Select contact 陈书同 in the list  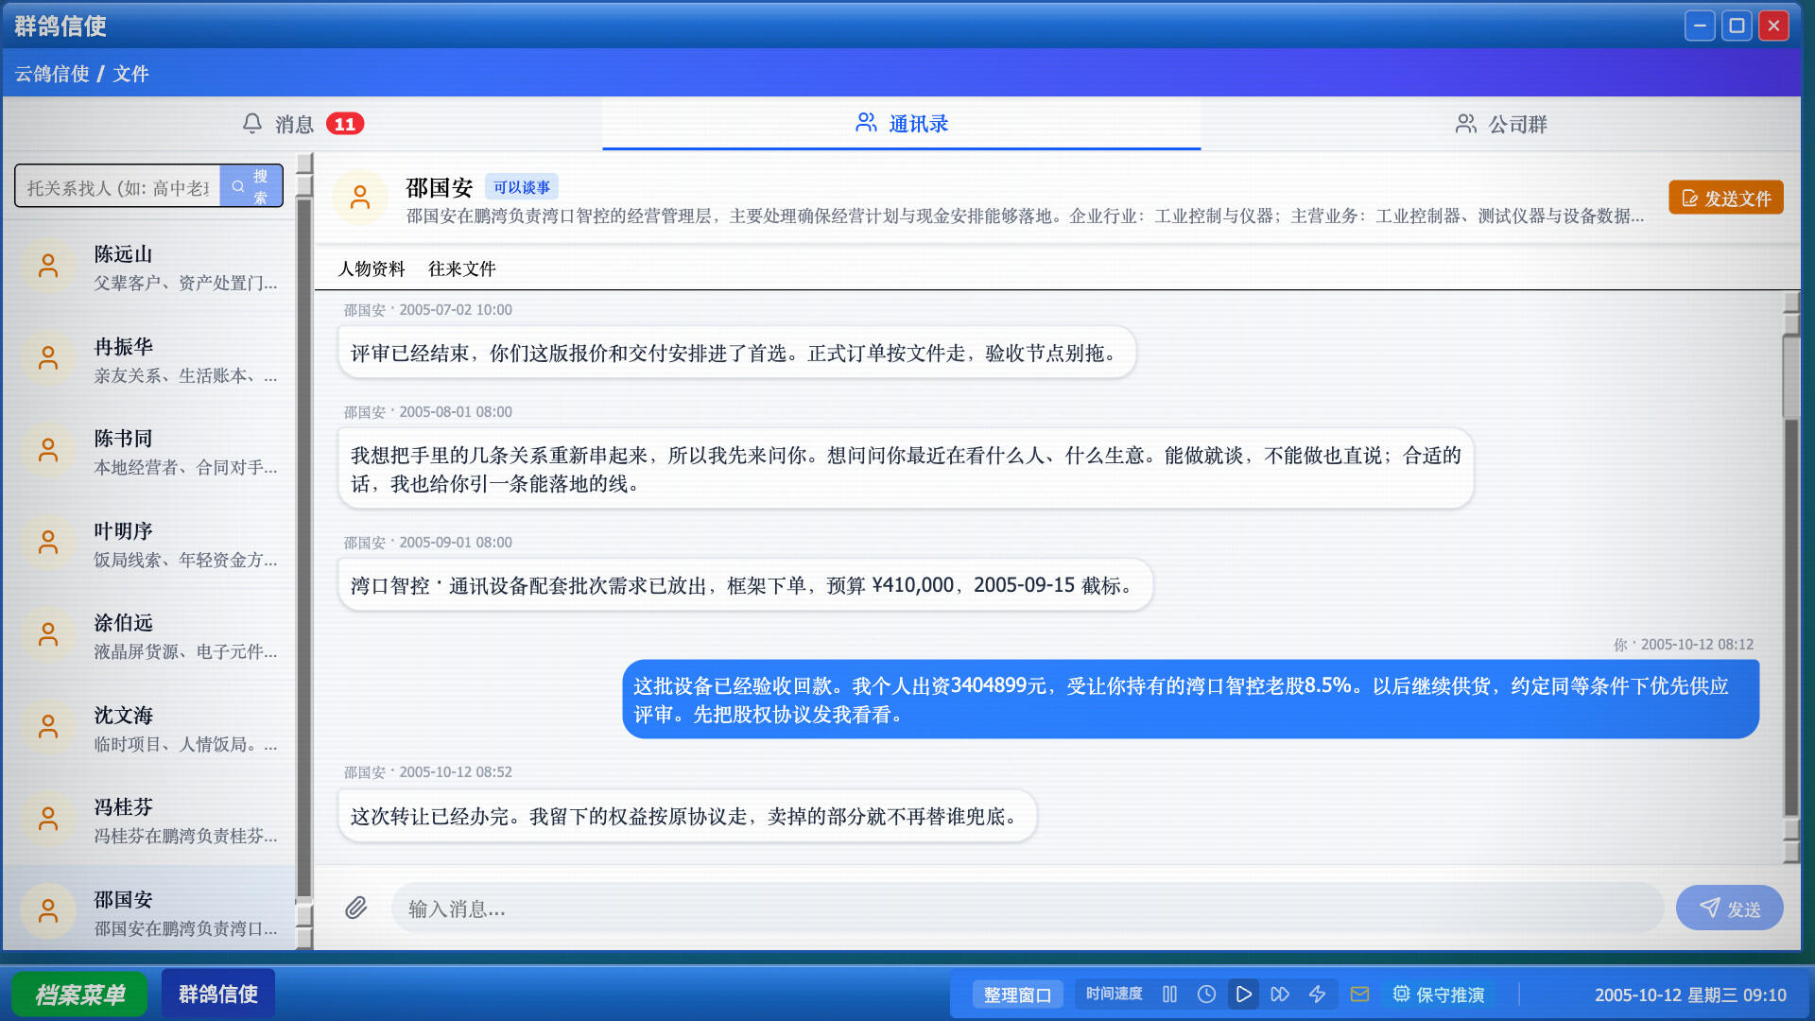click(149, 452)
